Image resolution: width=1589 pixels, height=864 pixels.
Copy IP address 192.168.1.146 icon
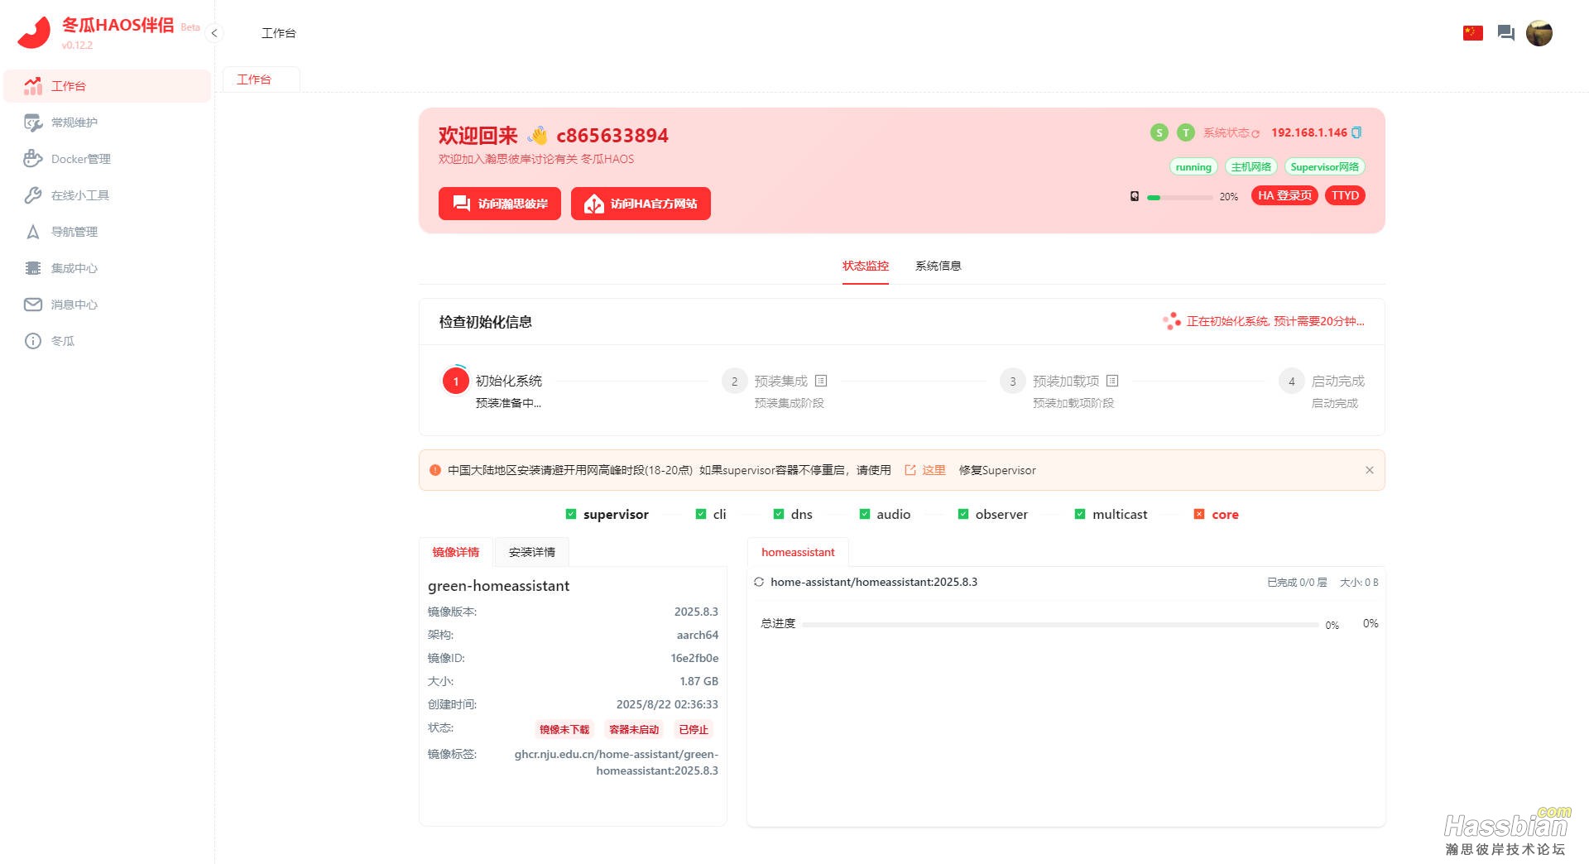click(1356, 132)
